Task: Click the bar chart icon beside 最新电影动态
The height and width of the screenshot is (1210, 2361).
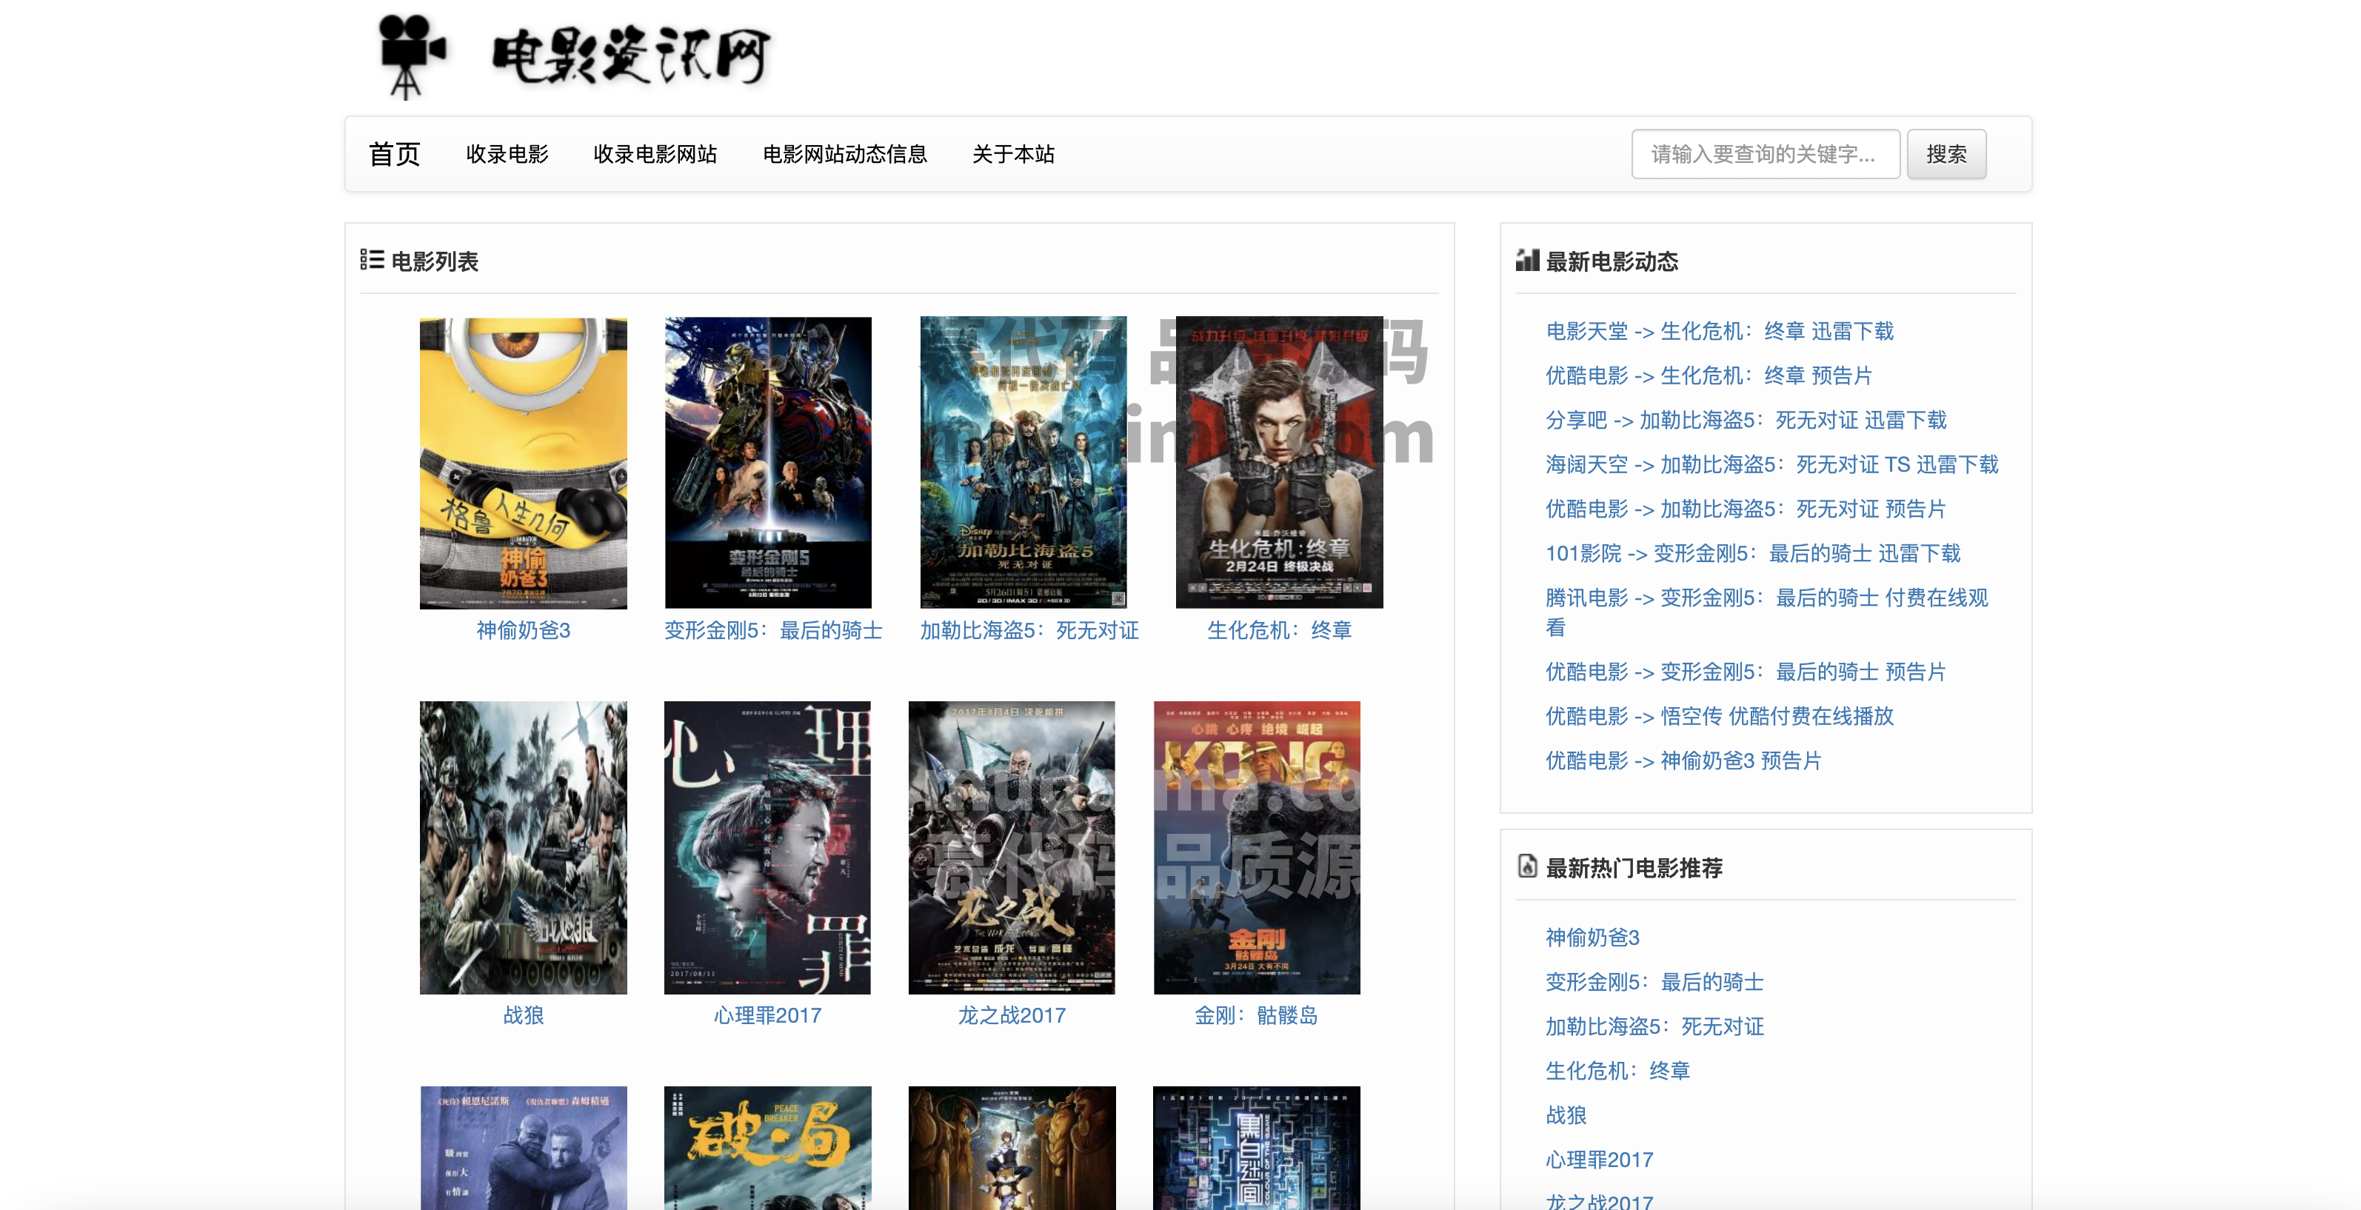Action: coord(1527,261)
